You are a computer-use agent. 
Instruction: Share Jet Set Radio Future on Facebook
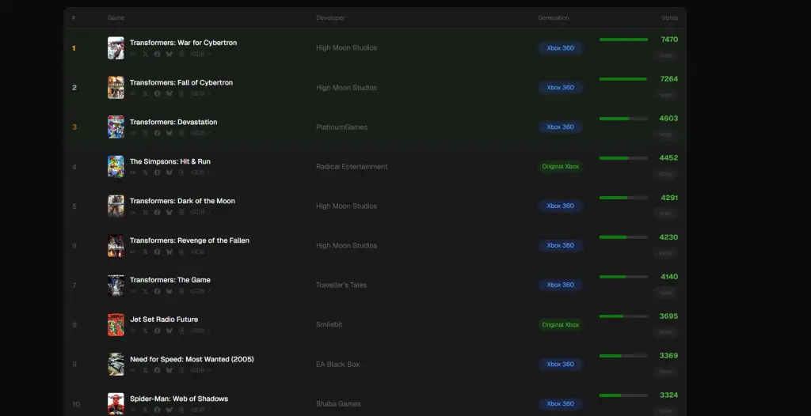point(158,331)
